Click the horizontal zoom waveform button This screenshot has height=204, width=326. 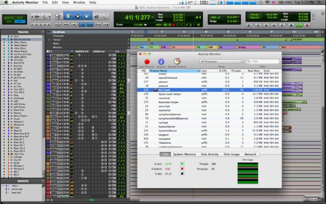point(37,16)
